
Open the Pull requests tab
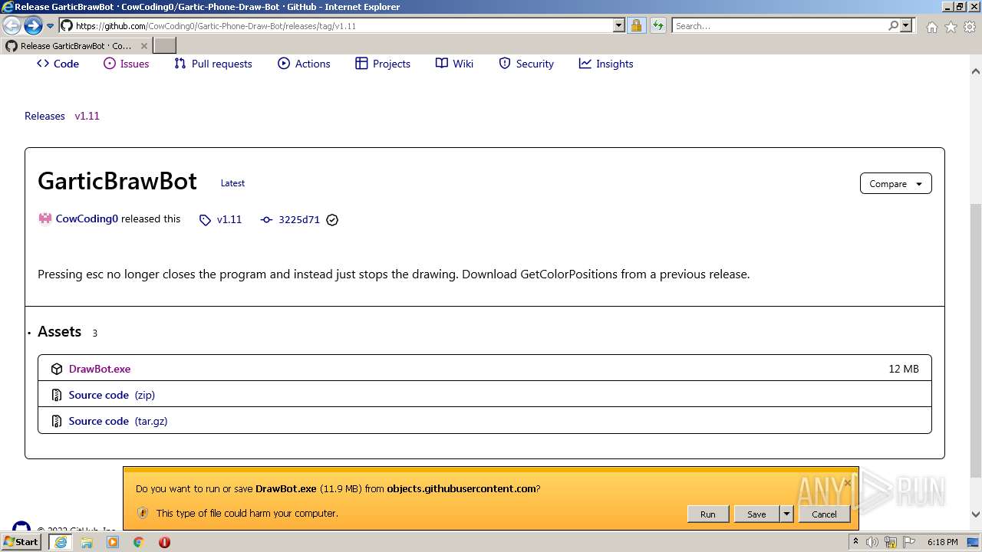click(x=213, y=64)
